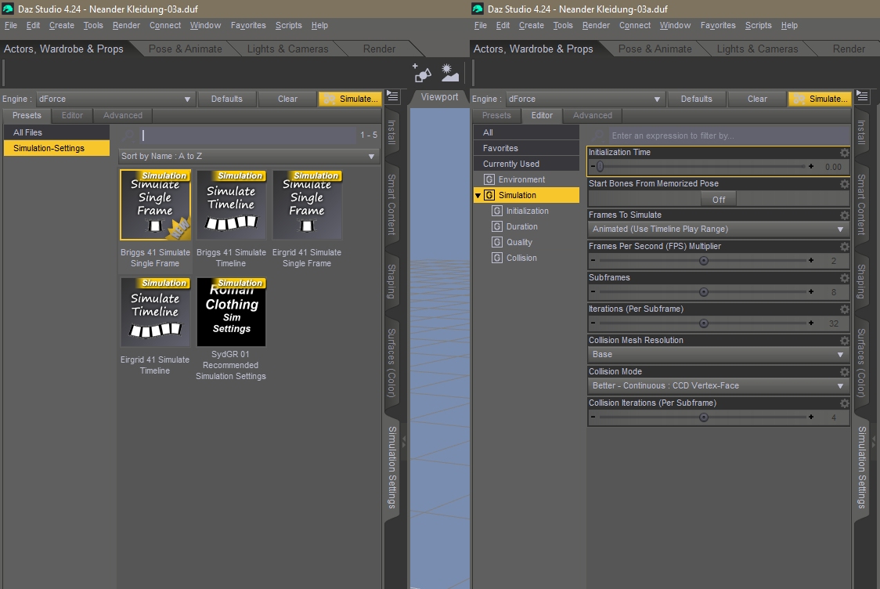This screenshot has width=880, height=589.
Task: Click search field in left Presets pane
Action: coord(247,136)
